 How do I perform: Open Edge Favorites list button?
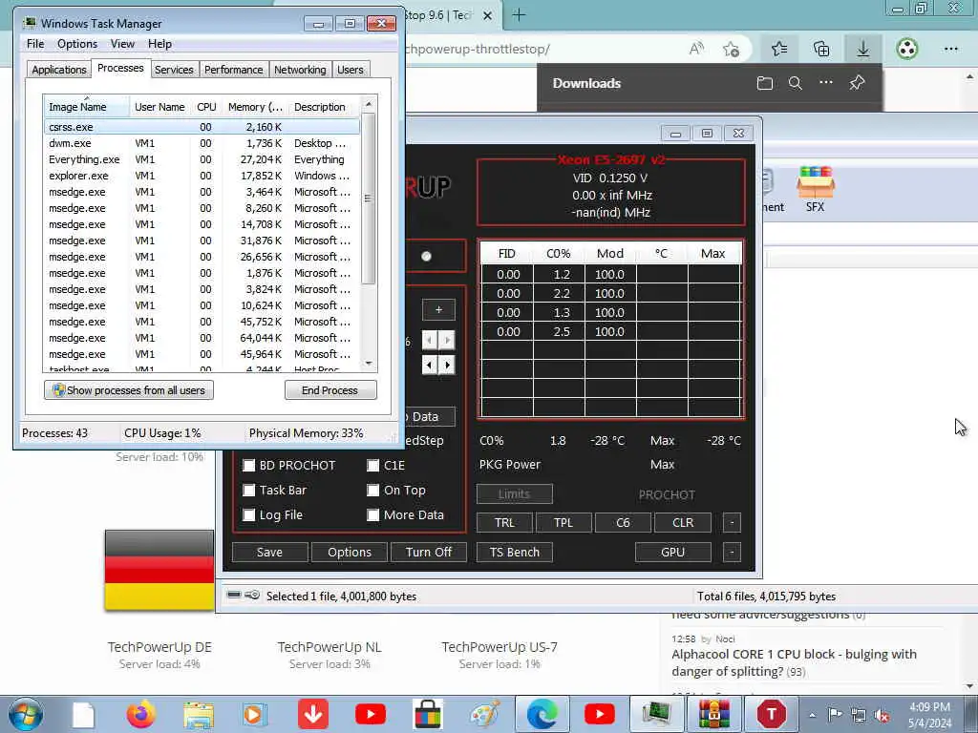tap(779, 49)
